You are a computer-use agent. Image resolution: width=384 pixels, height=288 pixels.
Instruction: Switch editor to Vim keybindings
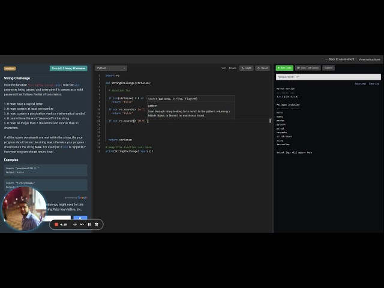(x=224, y=68)
